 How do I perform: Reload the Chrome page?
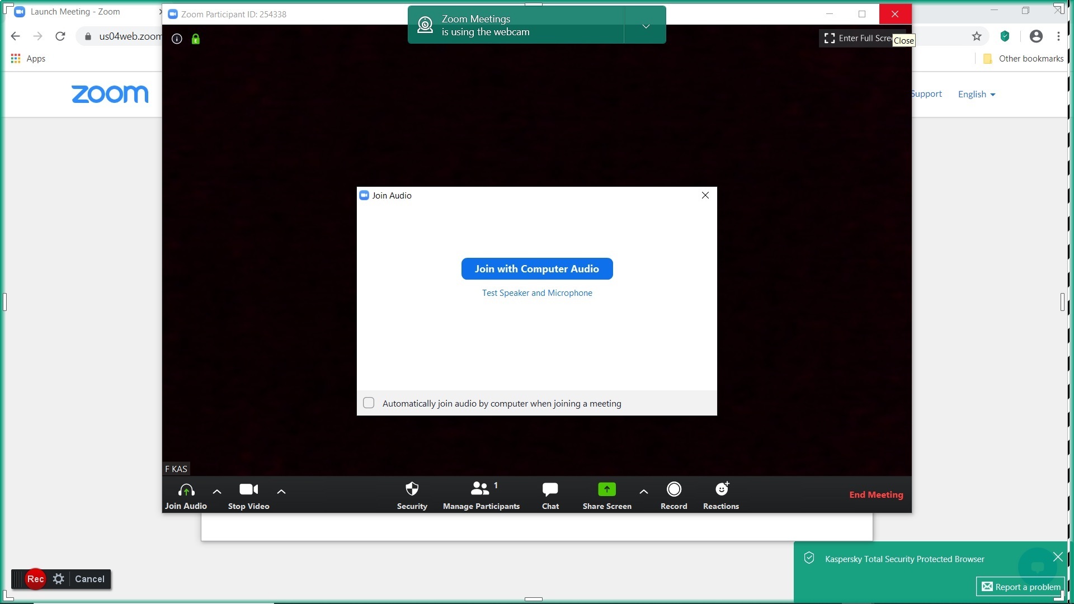60,36
